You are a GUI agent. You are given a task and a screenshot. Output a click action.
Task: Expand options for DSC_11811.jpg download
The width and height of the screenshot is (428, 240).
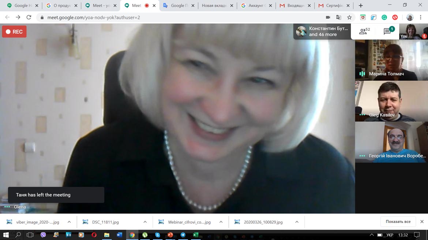(x=145, y=222)
